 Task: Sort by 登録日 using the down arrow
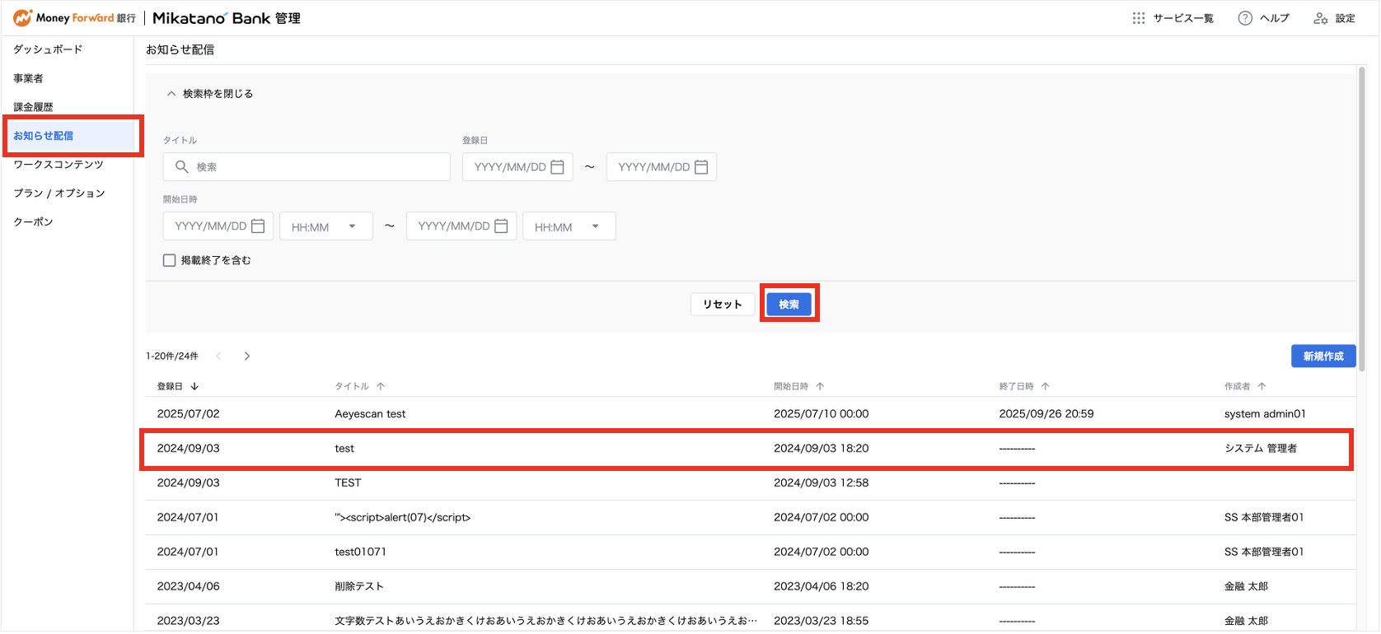(x=194, y=386)
